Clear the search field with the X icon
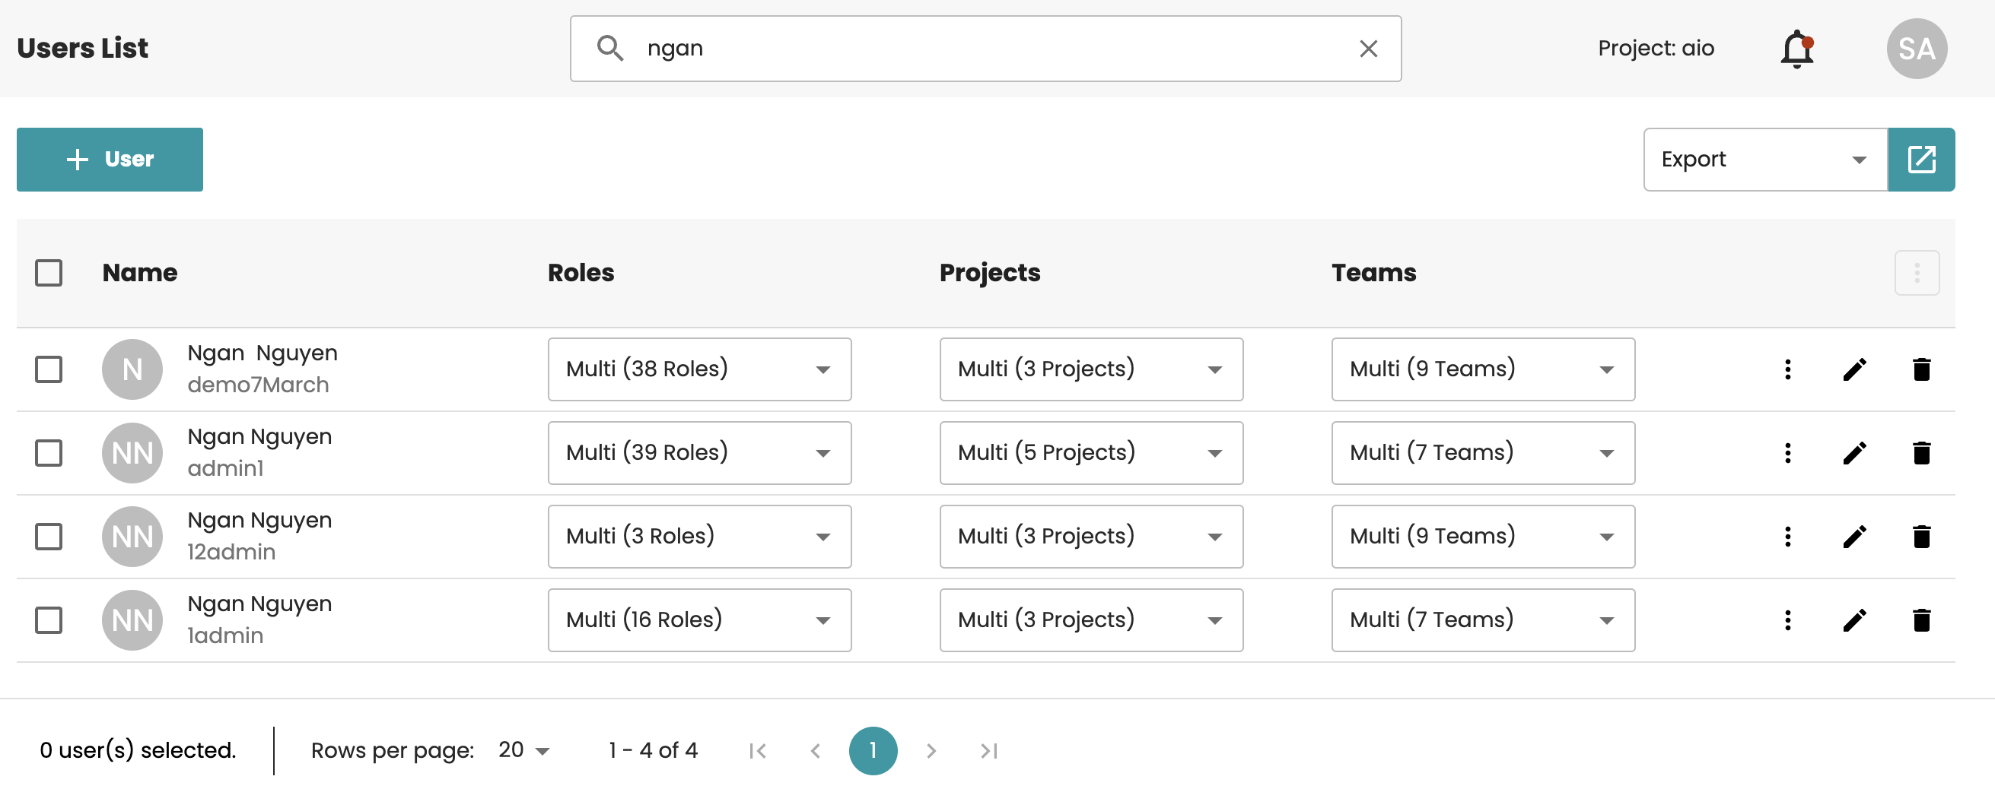This screenshot has height=789, width=1995. (1368, 49)
